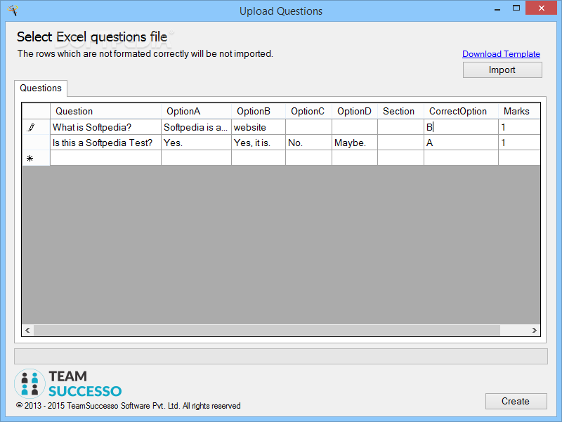Click the progress bar below the grid
The height and width of the screenshot is (422, 562).
[x=280, y=357]
